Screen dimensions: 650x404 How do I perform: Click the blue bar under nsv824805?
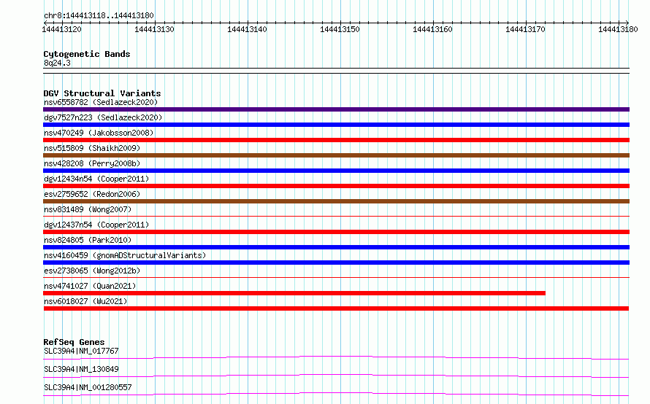(x=336, y=247)
